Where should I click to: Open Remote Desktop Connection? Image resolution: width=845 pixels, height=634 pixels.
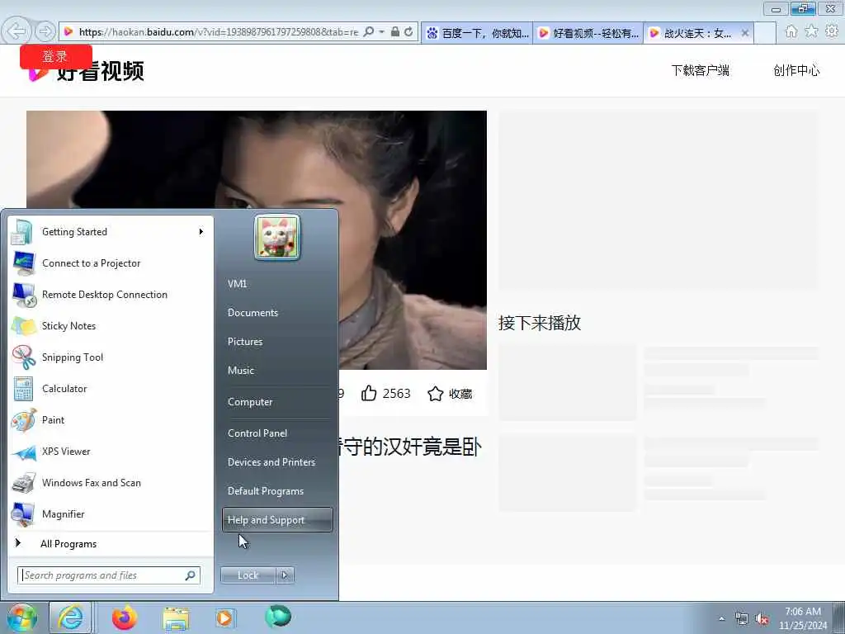(x=111, y=295)
